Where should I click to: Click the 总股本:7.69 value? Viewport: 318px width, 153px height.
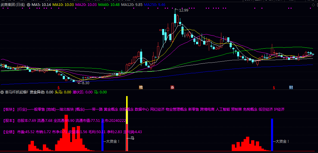point(26,121)
